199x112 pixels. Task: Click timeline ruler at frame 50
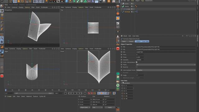coord(39,90)
